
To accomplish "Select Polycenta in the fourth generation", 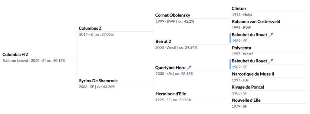I will click(241, 48).
